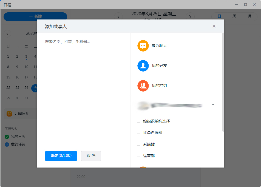This screenshot has width=261, height=187.
Task: Close the 添加共享人 dialog
Action: coord(214,26)
